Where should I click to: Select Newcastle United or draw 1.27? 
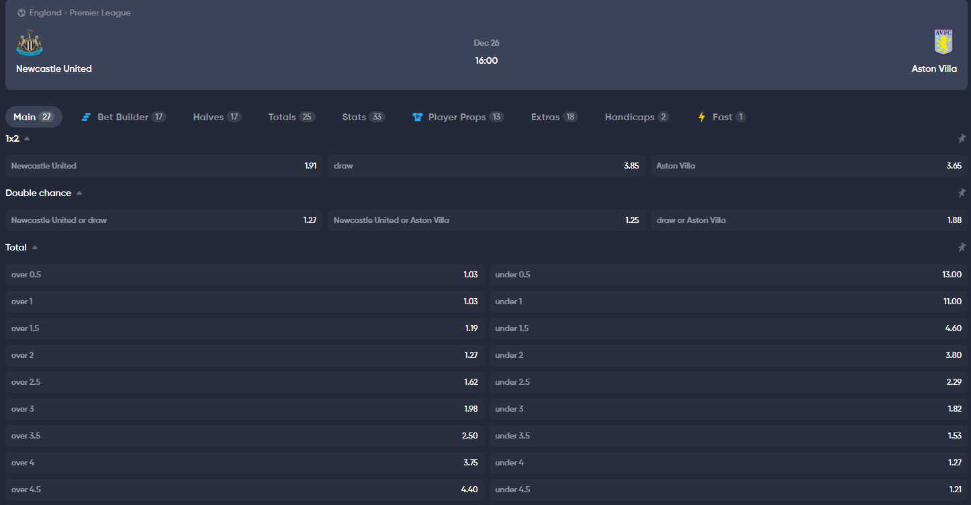coord(164,220)
